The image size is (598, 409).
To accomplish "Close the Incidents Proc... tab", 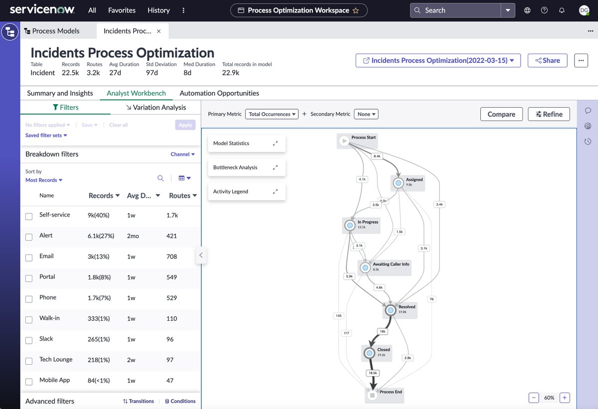I will (x=158, y=31).
